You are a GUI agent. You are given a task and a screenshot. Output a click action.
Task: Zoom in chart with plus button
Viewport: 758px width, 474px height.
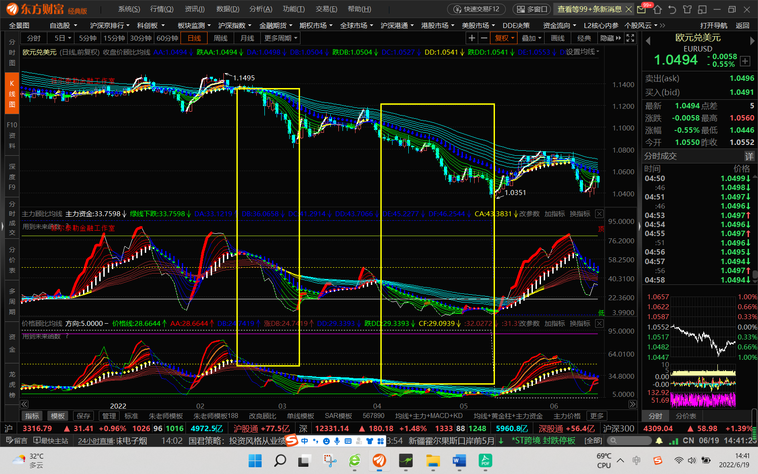click(x=472, y=38)
